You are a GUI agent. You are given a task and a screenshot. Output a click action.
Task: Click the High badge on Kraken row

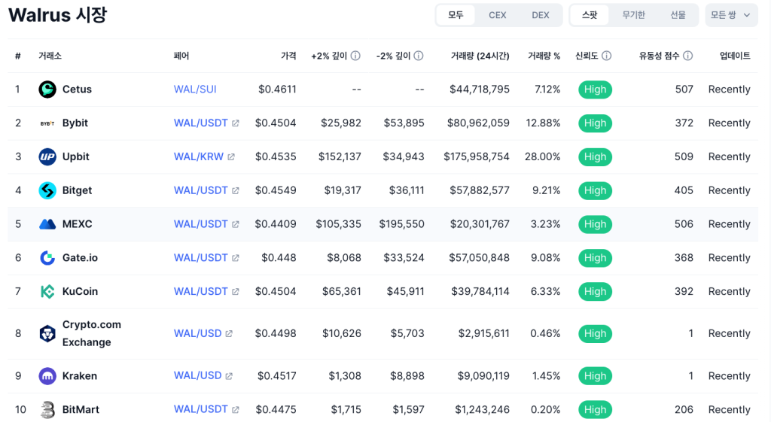point(595,376)
